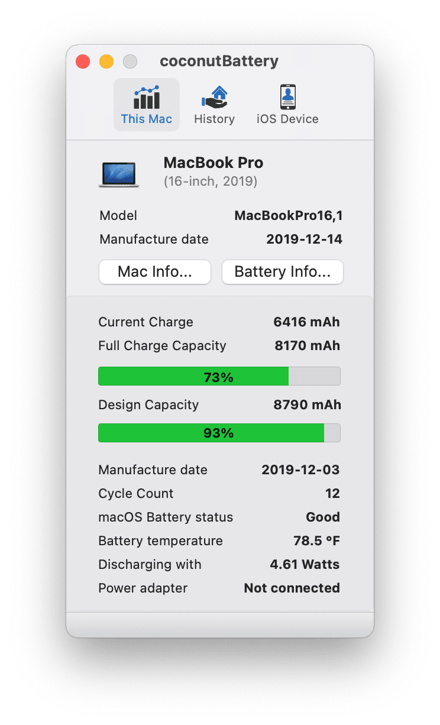Click the macOS Battery status Good label
The width and height of the screenshot is (440, 725).
click(x=323, y=517)
